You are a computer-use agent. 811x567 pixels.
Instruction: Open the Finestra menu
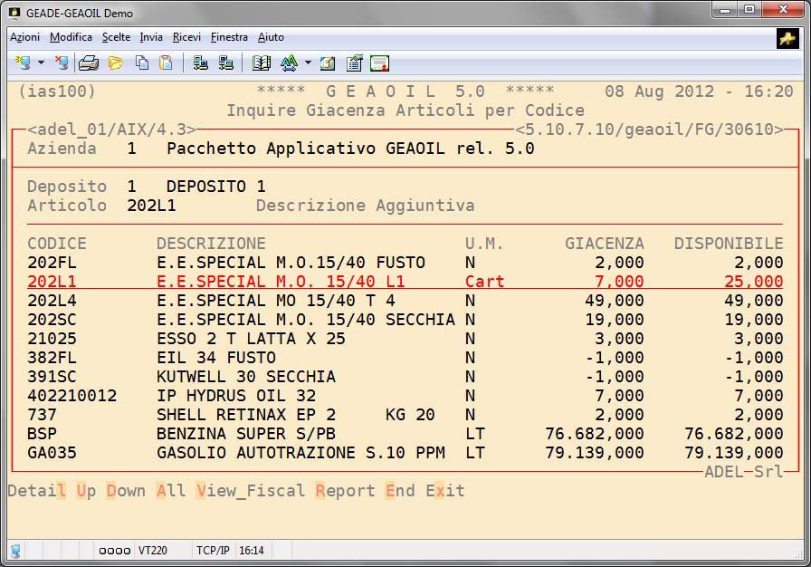229,37
